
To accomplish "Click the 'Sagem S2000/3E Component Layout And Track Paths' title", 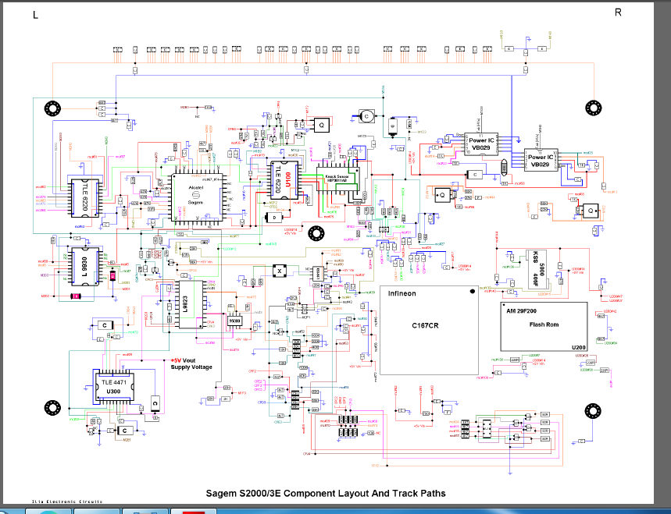I will click(x=326, y=493).
